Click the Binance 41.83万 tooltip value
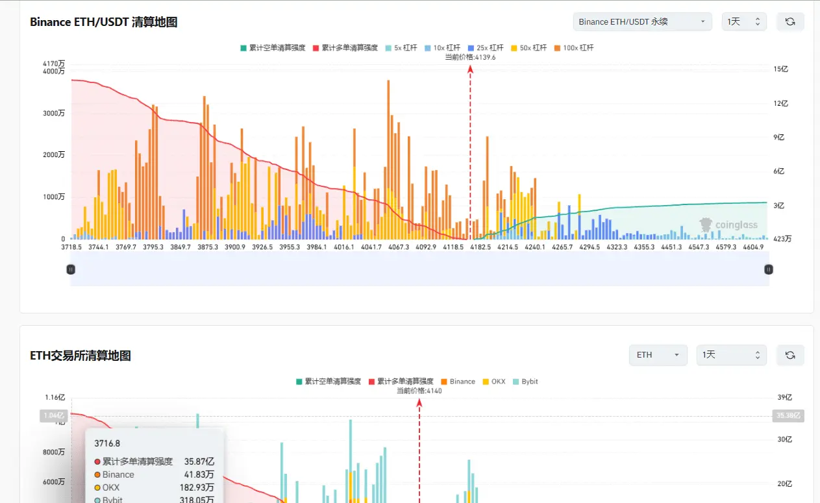820x503 pixels. tap(199, 474)
